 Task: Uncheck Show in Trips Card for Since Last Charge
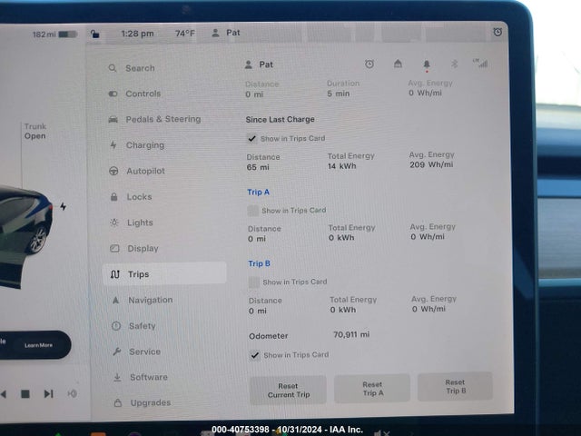[x=252, y=139]
